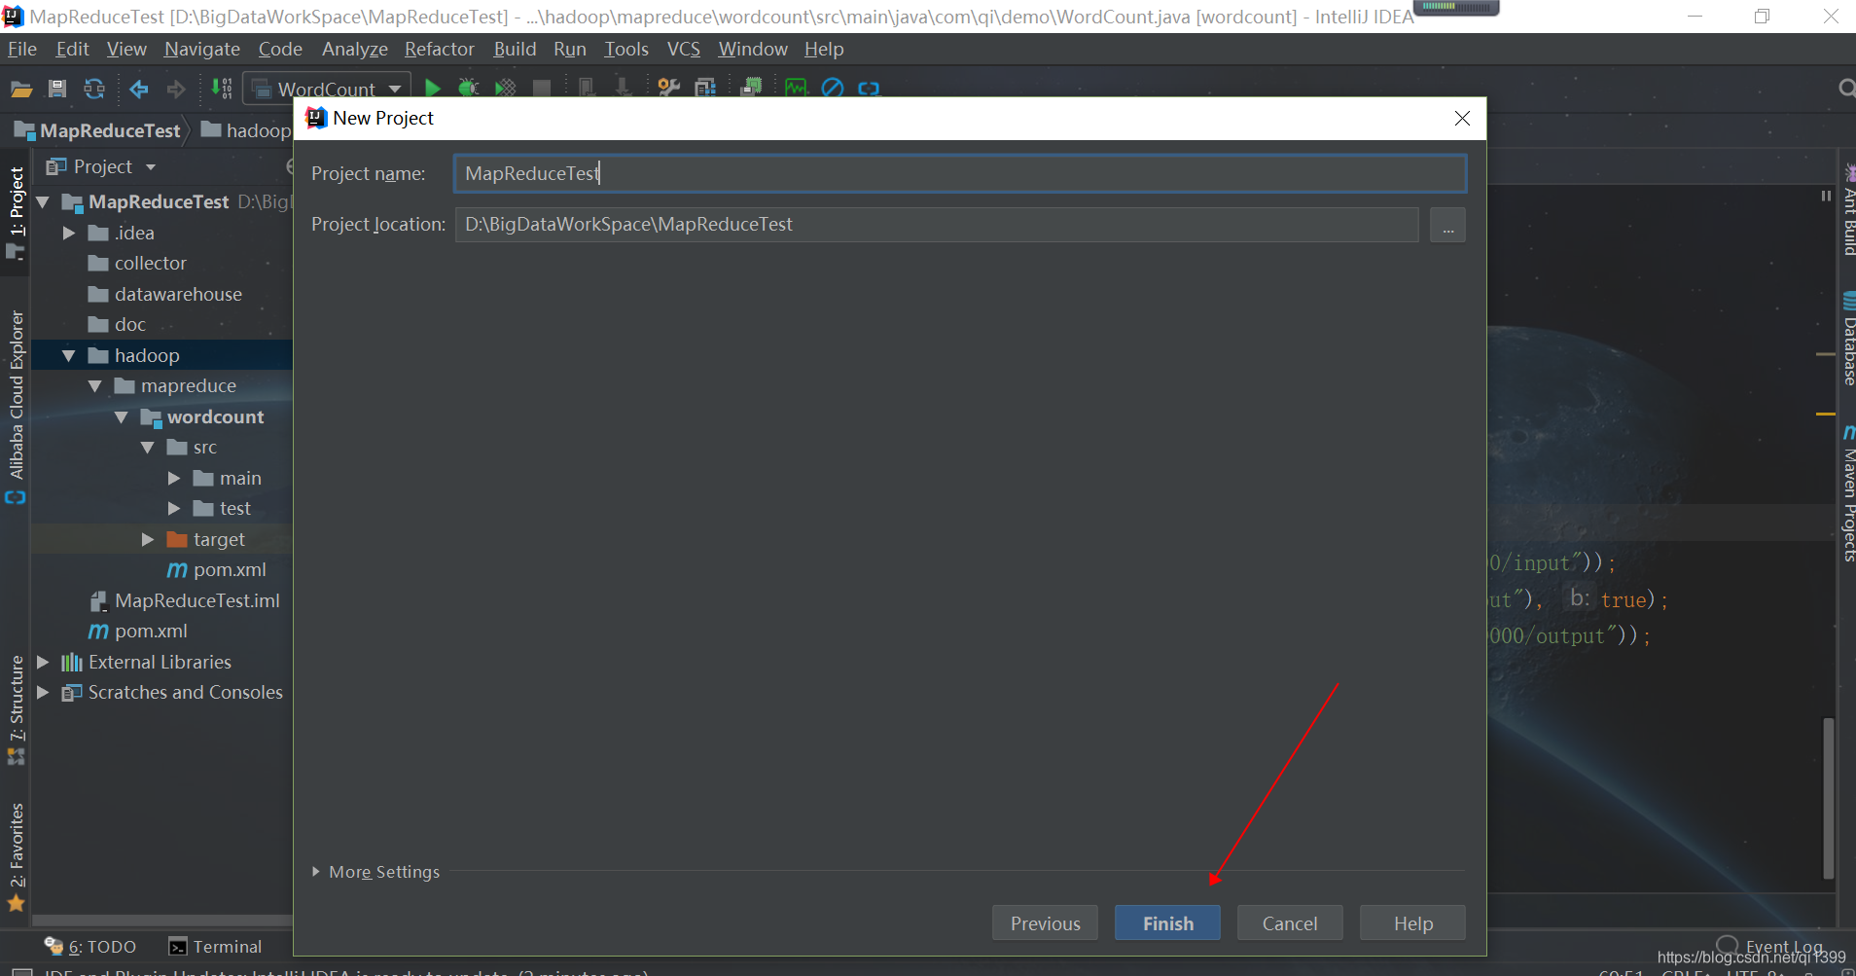The height and width of the screenshot is (976, 1856).
Task: Run WordCount with green play icon
Action: [433, 89]
